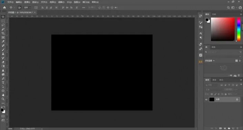243x130 pixels.
Task: Open the Layers panel flyout menu
Action: (x=241, y=80)
